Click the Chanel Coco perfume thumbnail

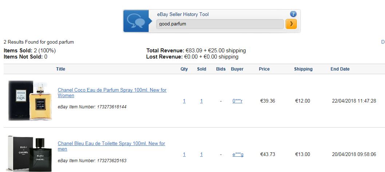coord(30,101)
